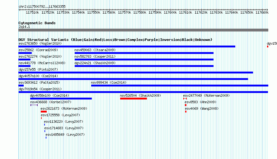The height and width of the screenshot is (159, 277).
Task: Select esv1136220 (Levy2007) label
Action: (63, 121)
